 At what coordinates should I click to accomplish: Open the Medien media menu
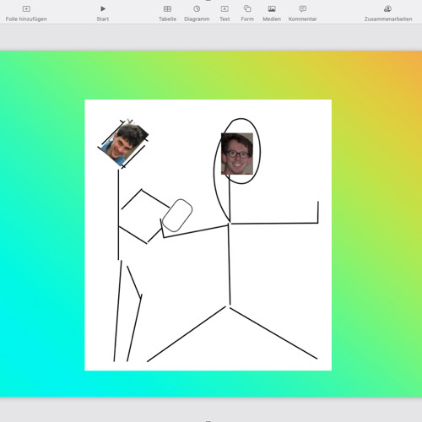272,9
